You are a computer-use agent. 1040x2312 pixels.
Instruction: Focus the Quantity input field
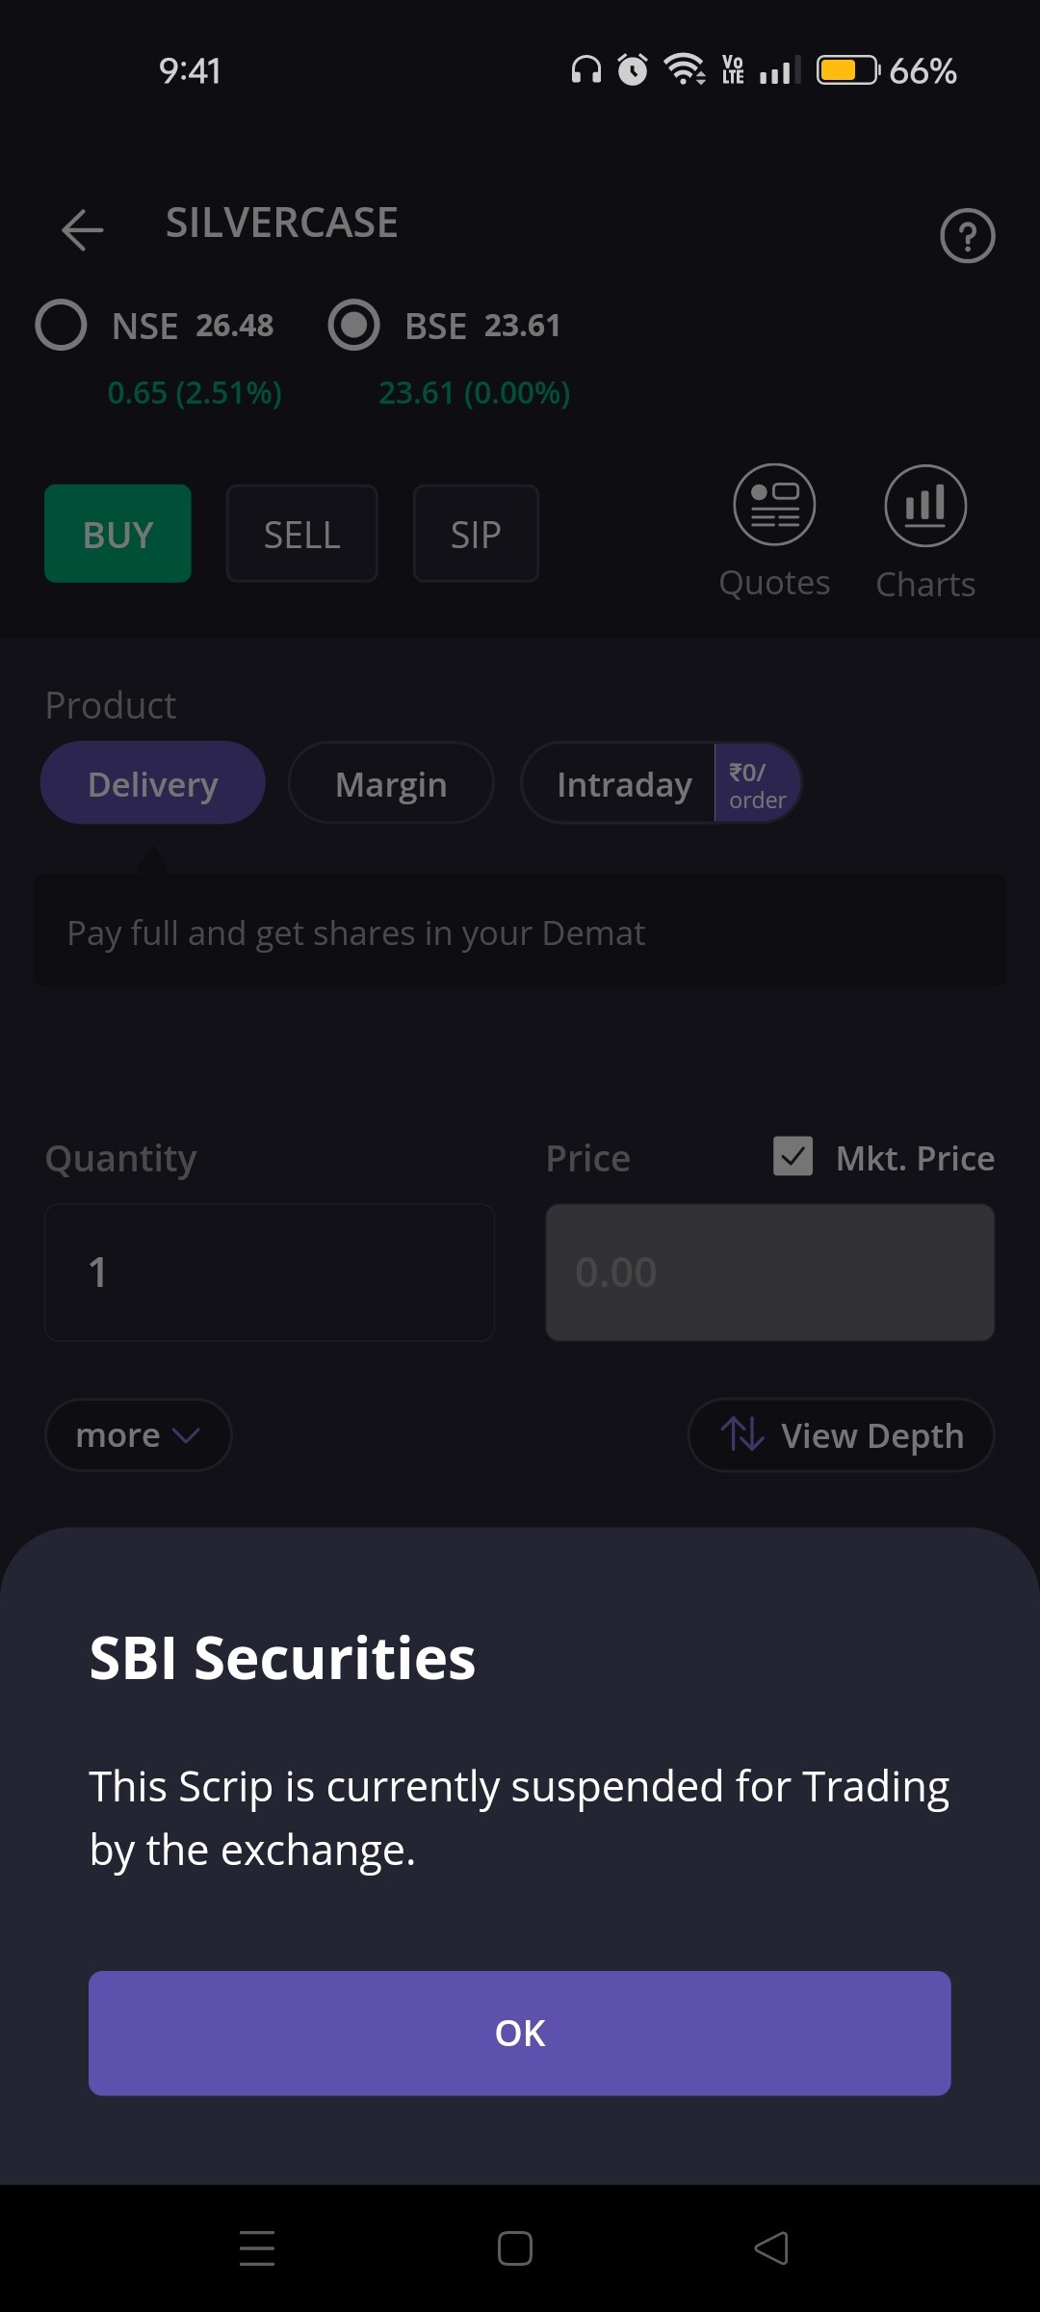tap(270, 1273)
